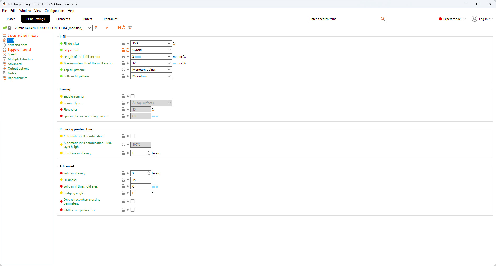
Task: Toggle Automatic infill combination checkbox
Action: [x=132, y=136]
